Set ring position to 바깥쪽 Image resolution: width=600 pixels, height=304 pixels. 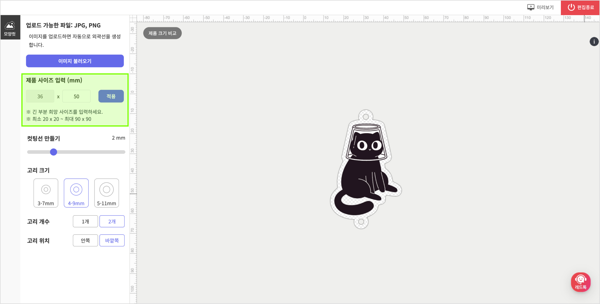click(x=112, y=240)
